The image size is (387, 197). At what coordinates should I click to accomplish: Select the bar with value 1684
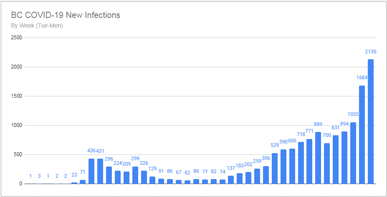pos(362,134)
